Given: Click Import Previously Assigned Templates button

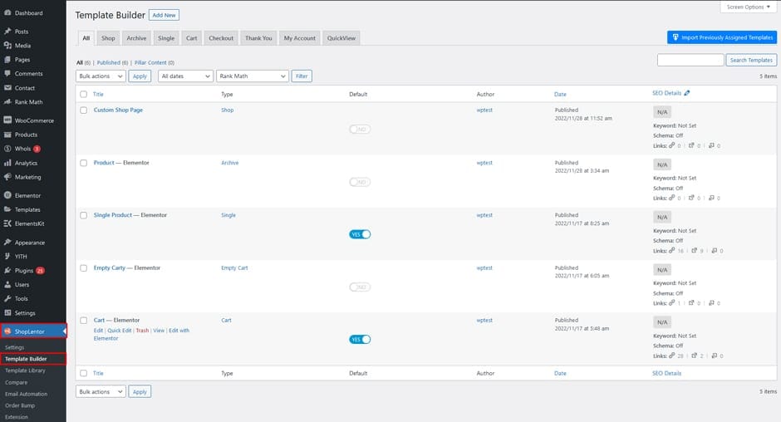Looking at the screenshot, I should coord(721,37).
